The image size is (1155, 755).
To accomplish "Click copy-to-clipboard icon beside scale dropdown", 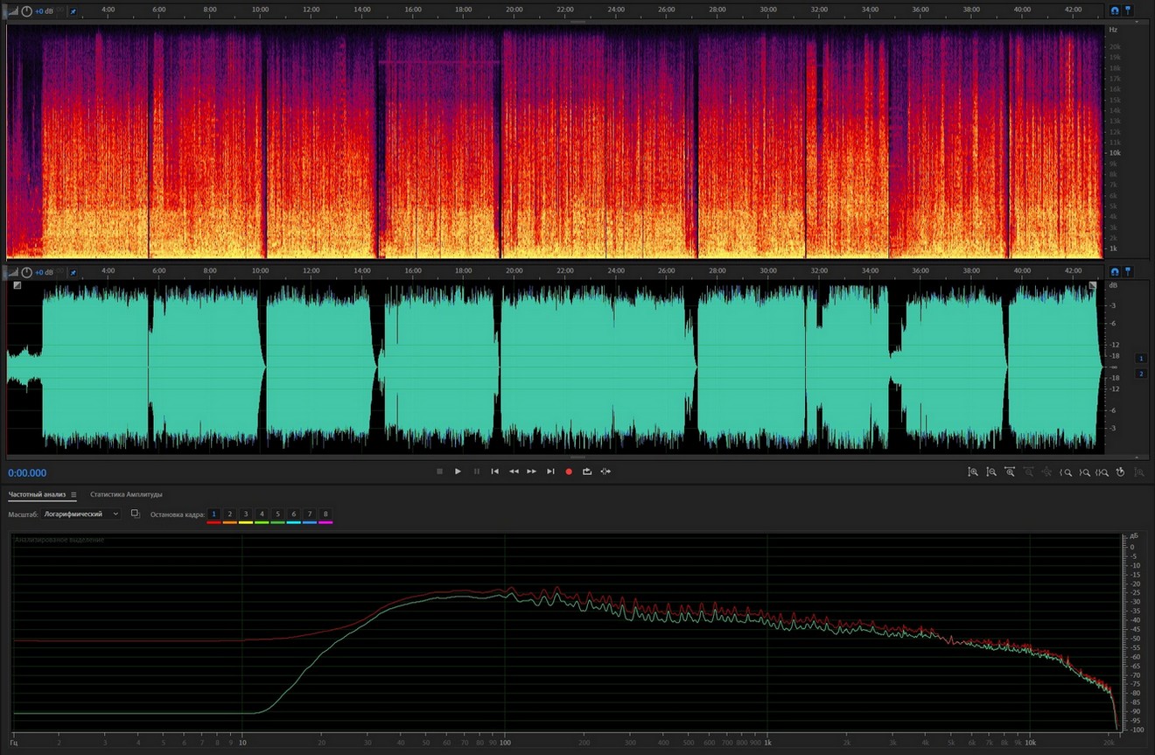I will (x=135, y=514).
